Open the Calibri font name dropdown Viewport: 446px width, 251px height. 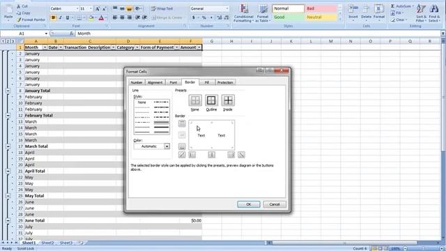(77, 9)
